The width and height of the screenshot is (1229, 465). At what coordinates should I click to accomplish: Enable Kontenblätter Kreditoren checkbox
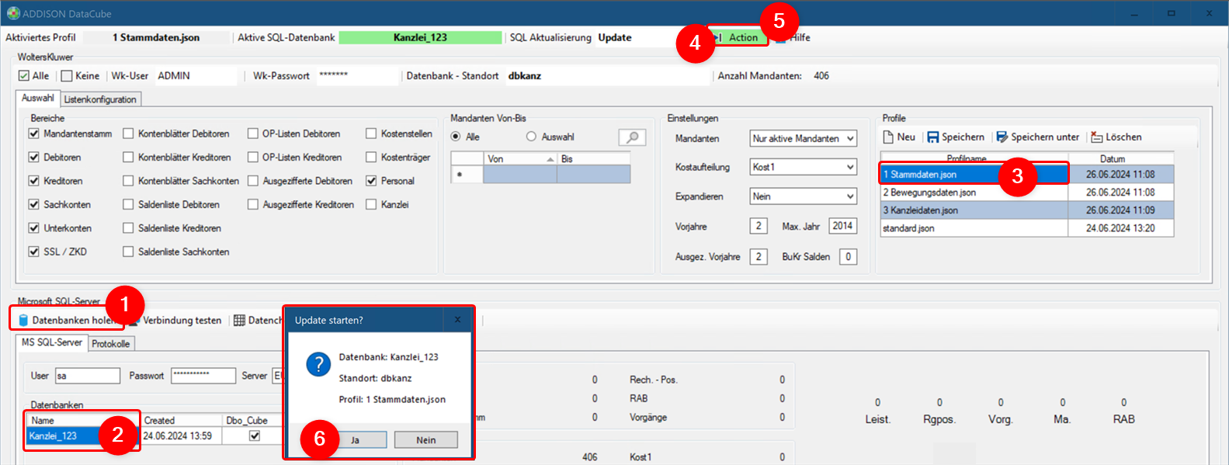click(129, 157)
